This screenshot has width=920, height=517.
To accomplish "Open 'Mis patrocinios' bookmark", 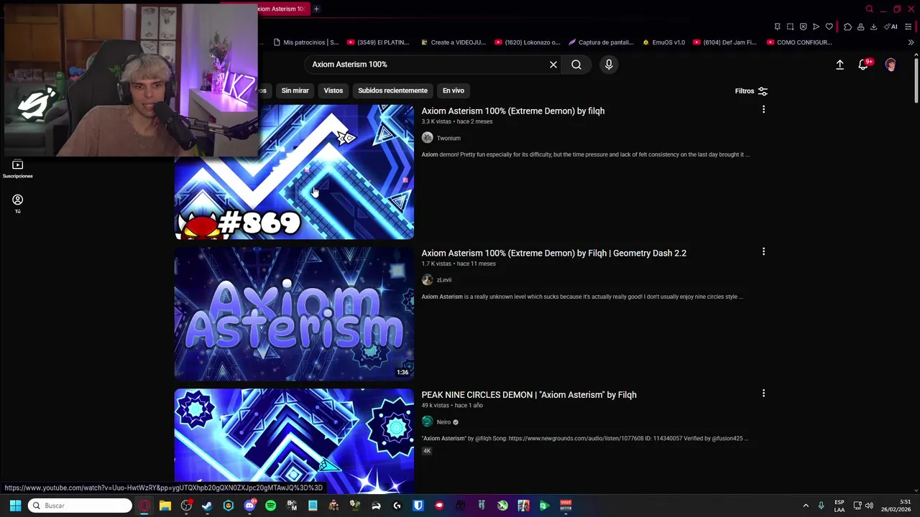I will point(305,42).
